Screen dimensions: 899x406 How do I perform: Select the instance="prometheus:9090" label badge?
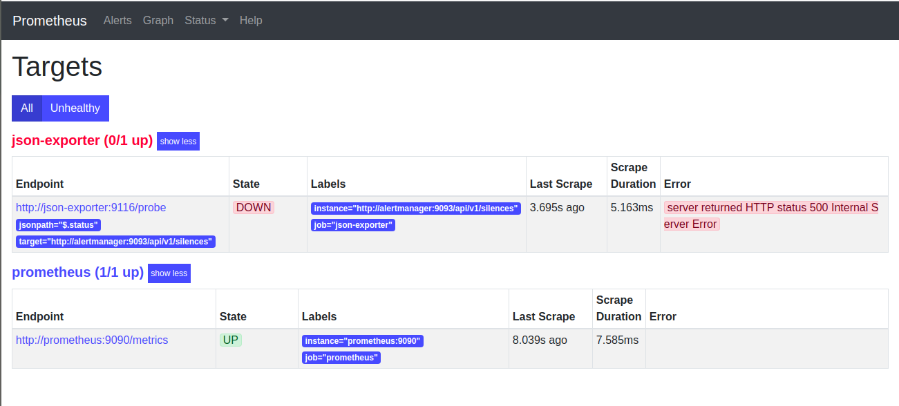point(363,340)
